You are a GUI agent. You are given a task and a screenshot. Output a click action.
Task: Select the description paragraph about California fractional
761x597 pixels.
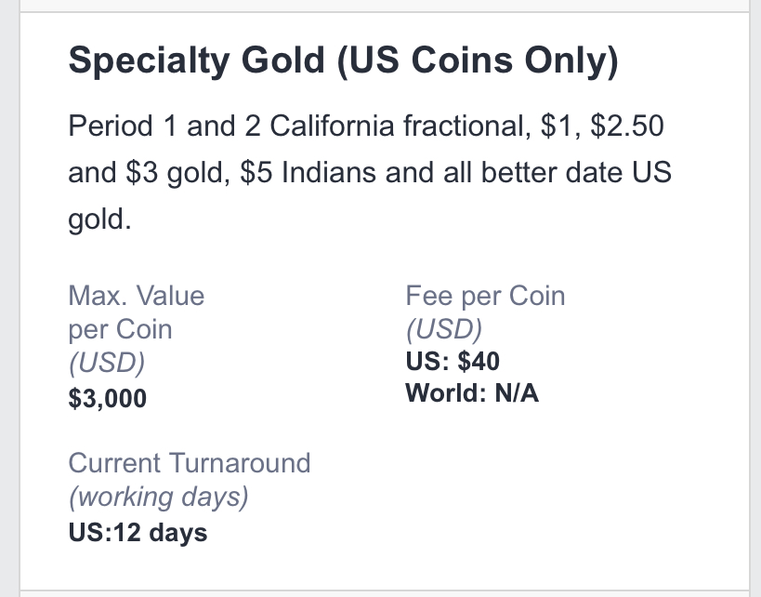click(370, 172)
